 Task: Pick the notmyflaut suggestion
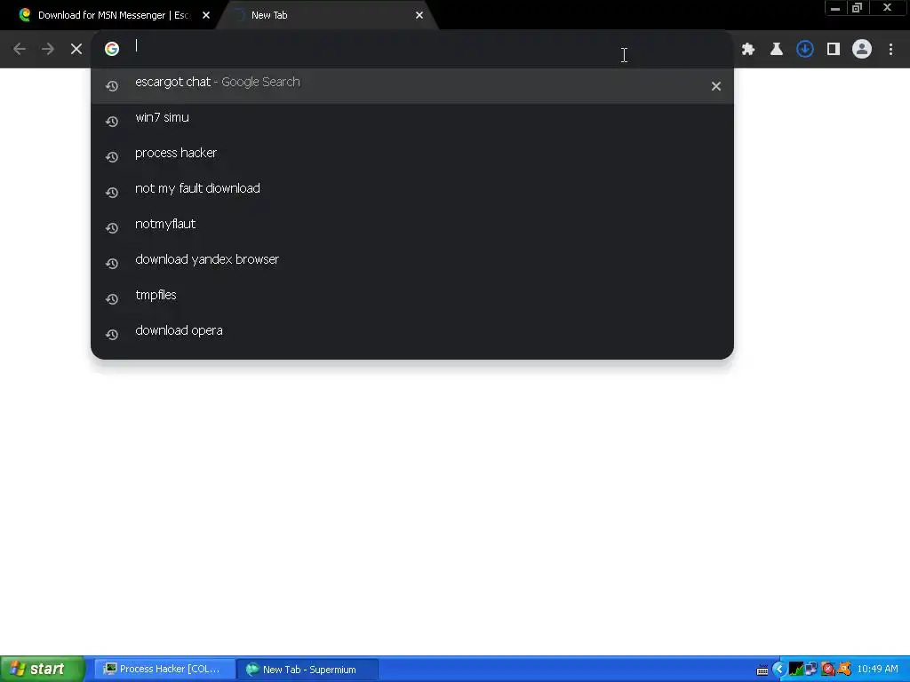tap(412, 227)
